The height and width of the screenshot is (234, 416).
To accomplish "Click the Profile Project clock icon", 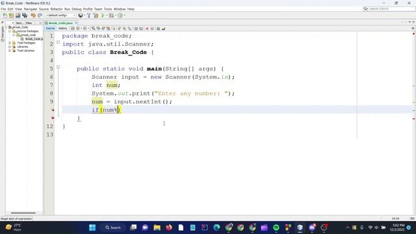I will [120, 16].
